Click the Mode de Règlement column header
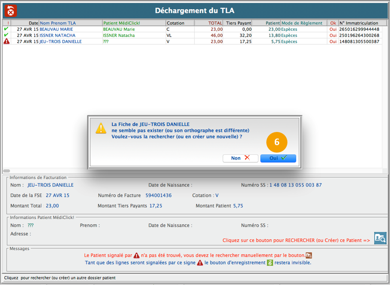This screenshot has height=285, width=390. pyautogui.click(x=303, y=23)
